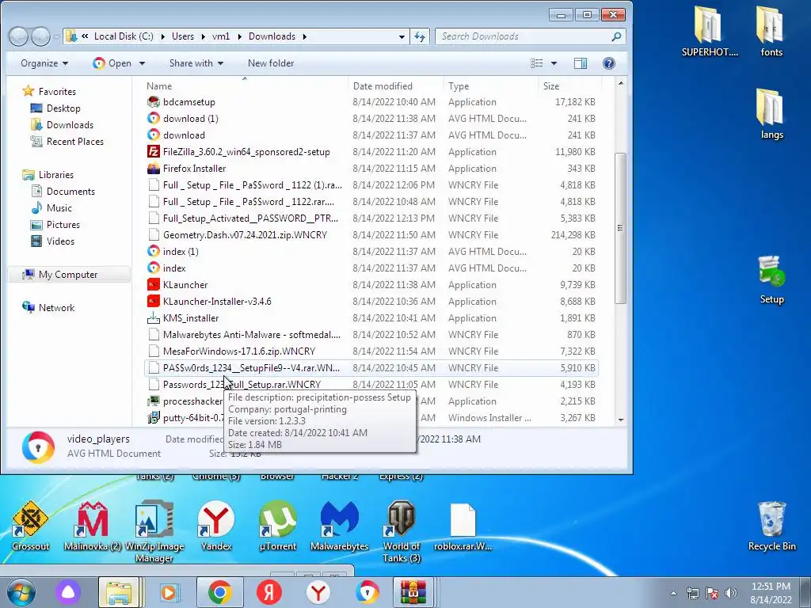Open the fonts folder on desktop

pos(771,31)
